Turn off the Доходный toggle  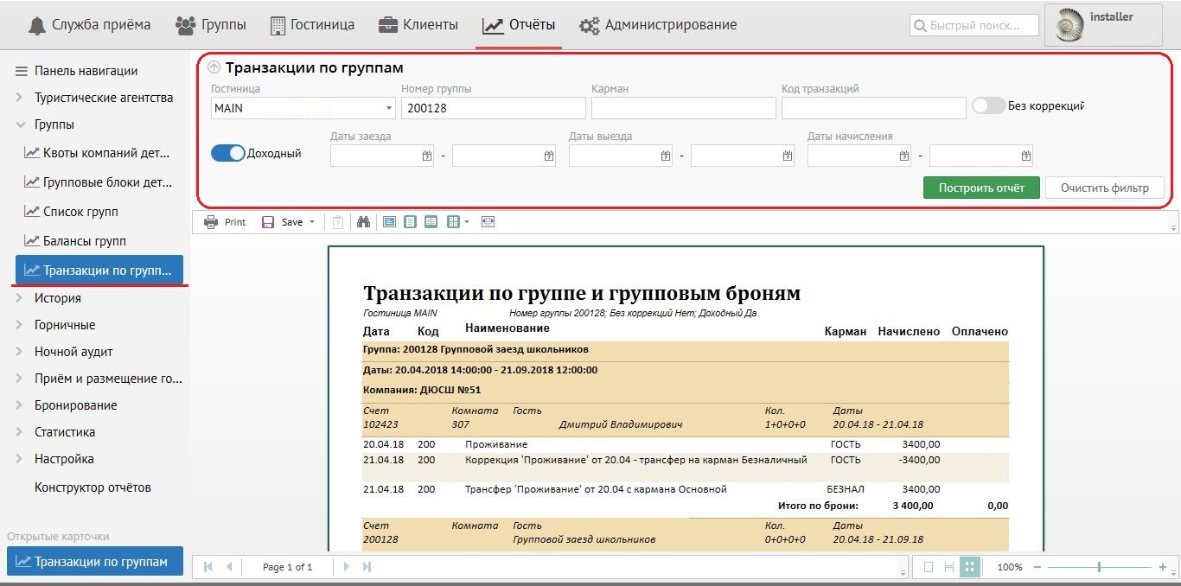228,153
